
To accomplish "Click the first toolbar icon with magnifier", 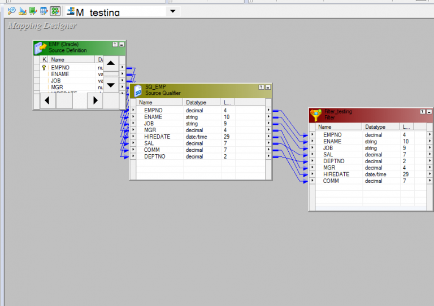I will (11, 11).
